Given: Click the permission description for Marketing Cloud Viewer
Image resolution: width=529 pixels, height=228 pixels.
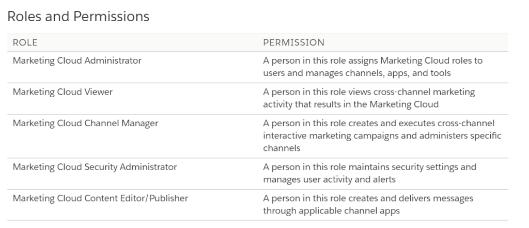Looking at the screenshot, I should pos(369,98).
